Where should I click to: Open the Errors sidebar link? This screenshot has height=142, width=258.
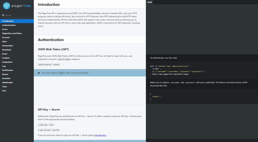[x=5, y=29]
